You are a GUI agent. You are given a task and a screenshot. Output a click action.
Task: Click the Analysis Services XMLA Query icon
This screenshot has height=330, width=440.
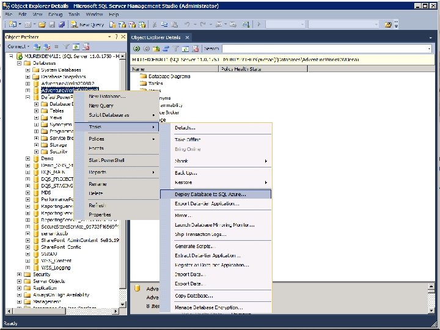point(142,24)
